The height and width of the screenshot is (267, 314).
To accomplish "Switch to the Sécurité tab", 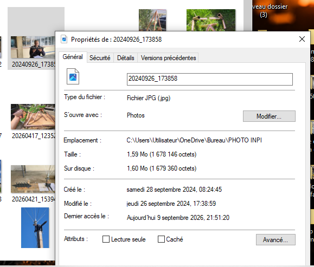I will click(x=100, y=58).
